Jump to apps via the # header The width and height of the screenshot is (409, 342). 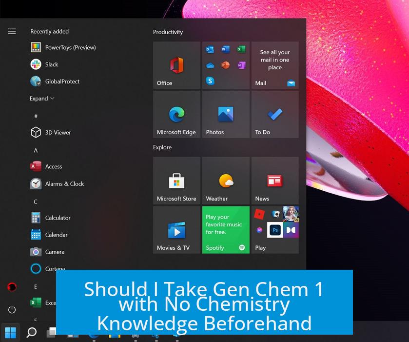pyautogui.click(x=36, y=116)
